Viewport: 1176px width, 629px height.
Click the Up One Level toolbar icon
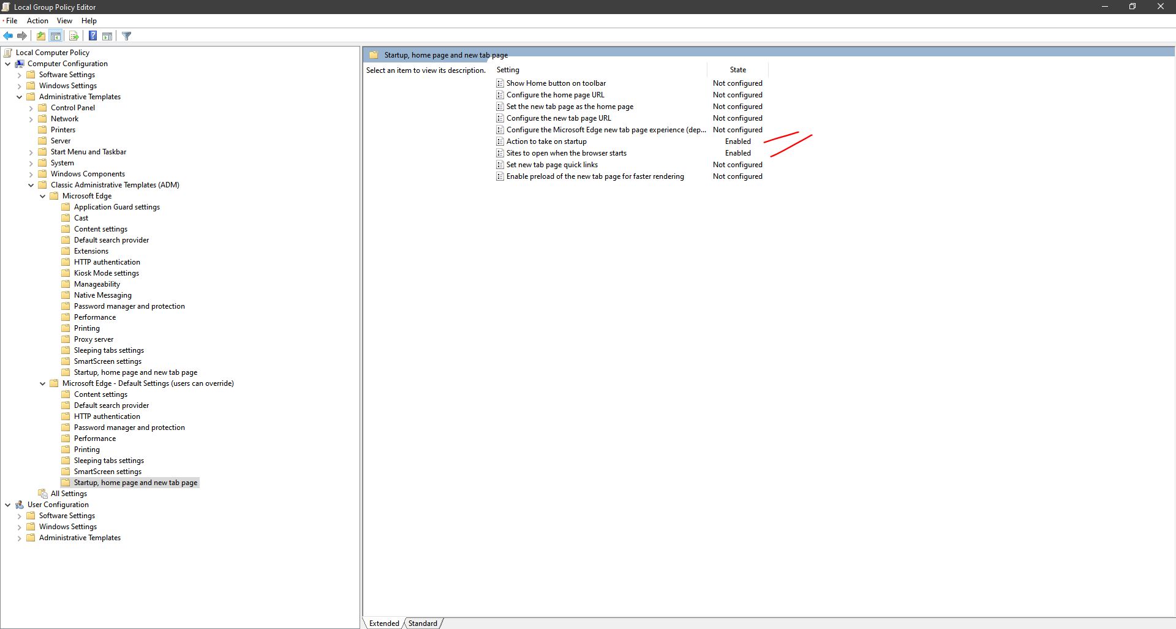[40, 36]
